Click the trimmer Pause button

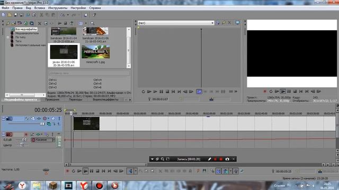click(161, 91)
